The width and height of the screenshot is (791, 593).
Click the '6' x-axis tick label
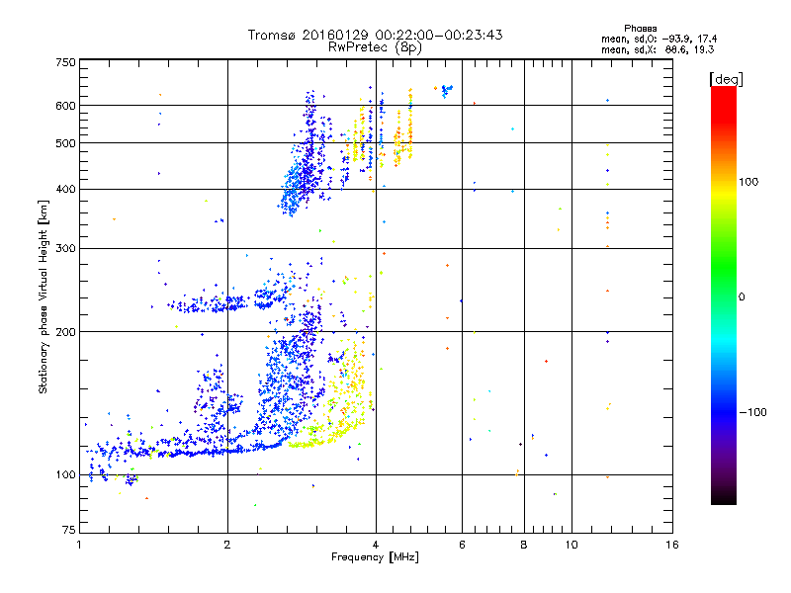[x=462, y=545]
